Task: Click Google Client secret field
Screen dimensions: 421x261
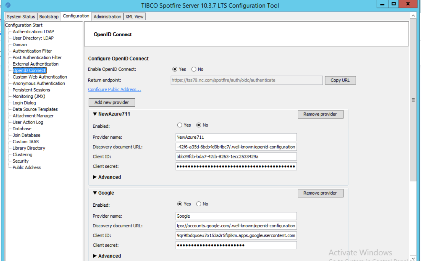Action: click(x=236, y=245)
